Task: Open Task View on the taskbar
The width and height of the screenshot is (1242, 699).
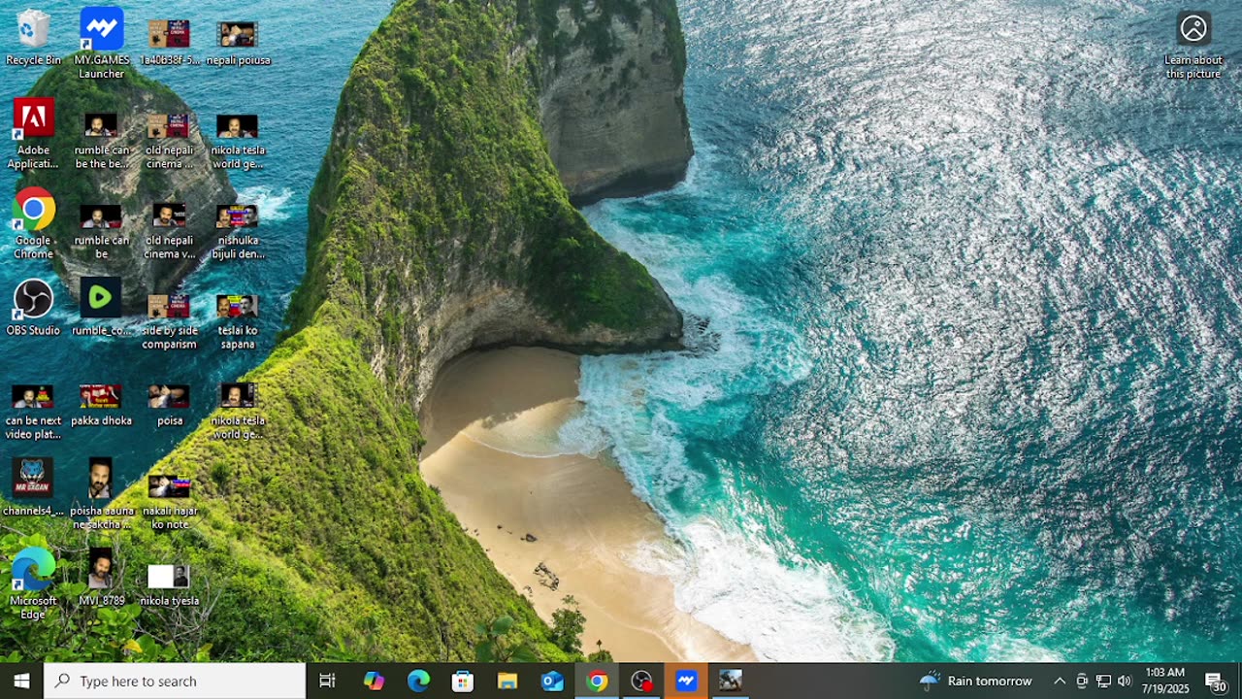Action: [x=327, y=681]
